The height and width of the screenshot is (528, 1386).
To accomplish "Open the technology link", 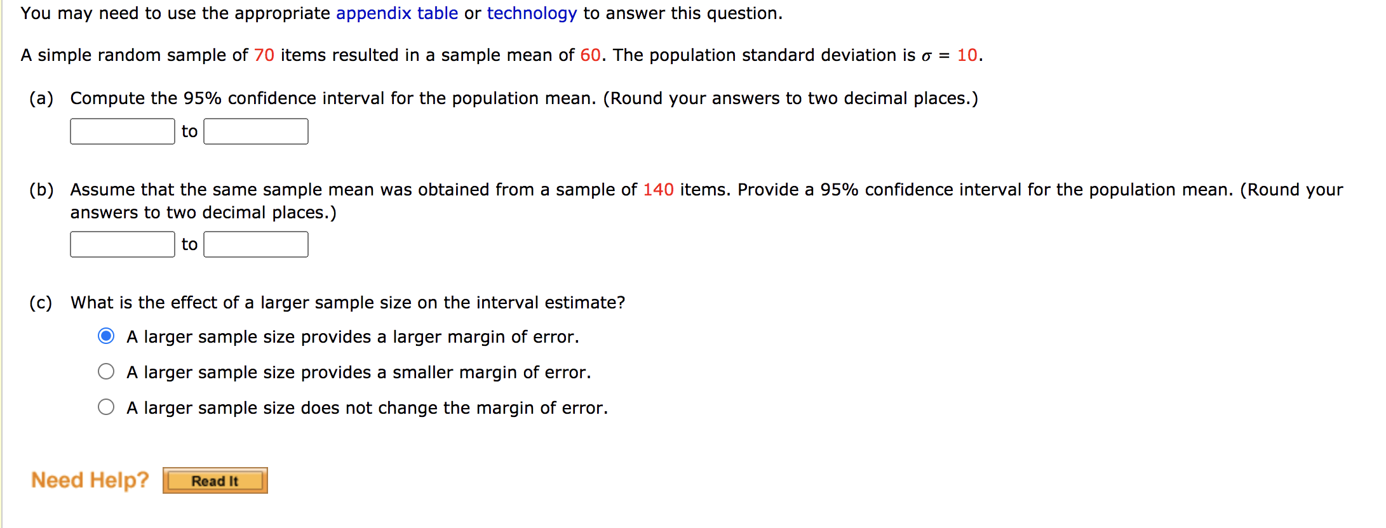I will pyautogui.click(x=531, y=13).
